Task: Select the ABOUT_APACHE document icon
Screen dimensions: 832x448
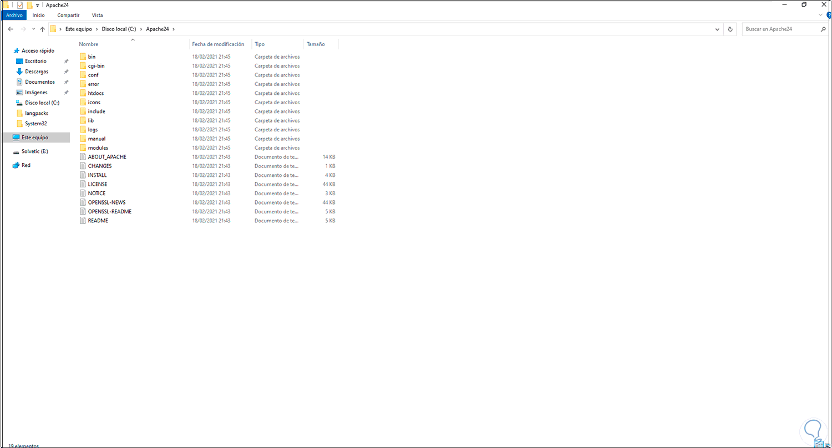Action: (x=83, y=157)
